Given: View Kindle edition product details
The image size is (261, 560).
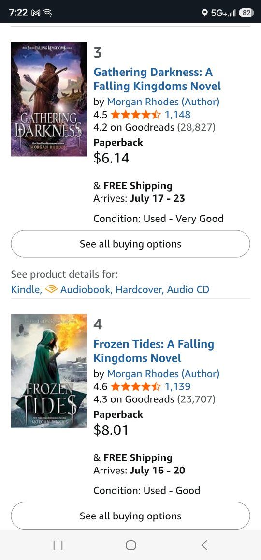Looking at the screenshot, I should pos(27,289).
